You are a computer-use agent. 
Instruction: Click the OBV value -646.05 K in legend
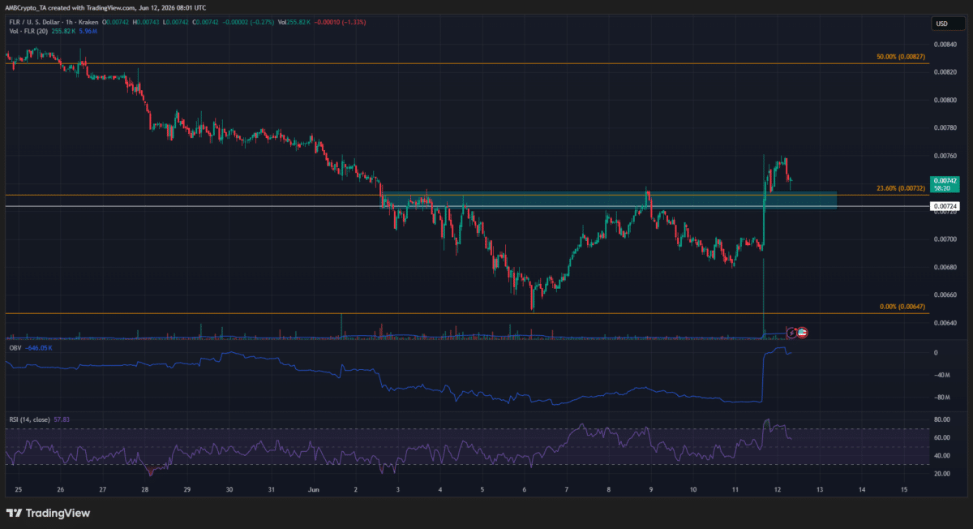40,348
